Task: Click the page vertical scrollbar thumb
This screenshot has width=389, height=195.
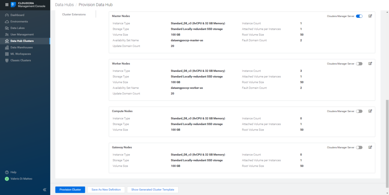Action: coord(387,144)
